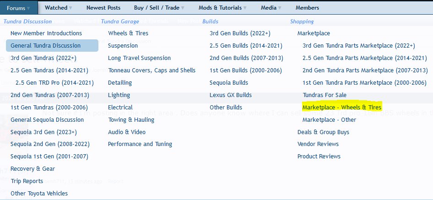Open 2nd Gen Tundra Parts Marketplace
This screenshot has height=200, width=433.
tap(365, 70)
